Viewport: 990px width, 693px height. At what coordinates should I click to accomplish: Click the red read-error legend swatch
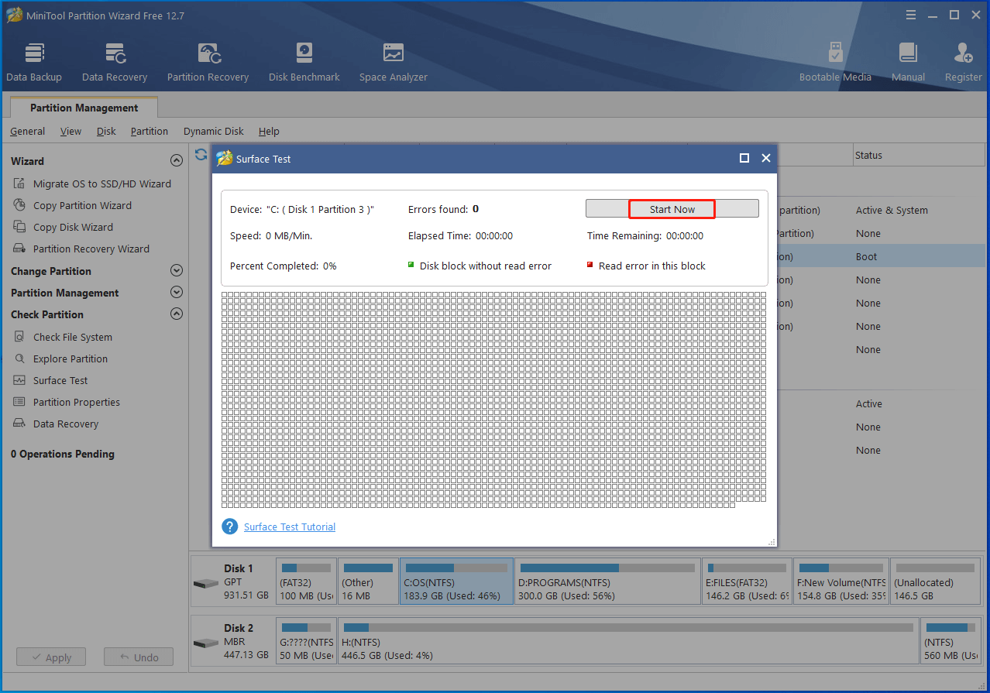click(x=590, y=265)
